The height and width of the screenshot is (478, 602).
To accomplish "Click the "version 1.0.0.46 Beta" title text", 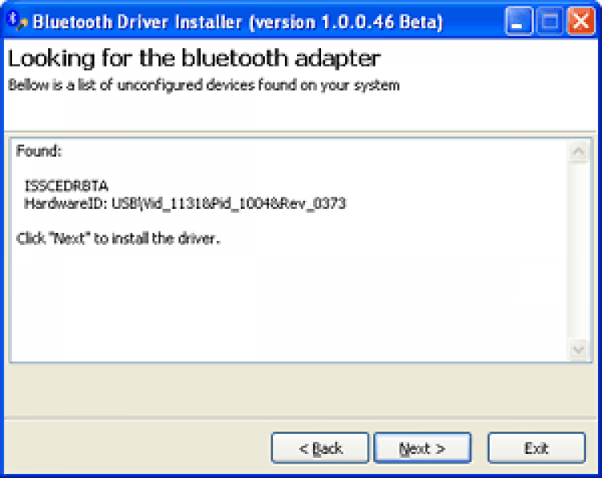I will tap(347, 21).
